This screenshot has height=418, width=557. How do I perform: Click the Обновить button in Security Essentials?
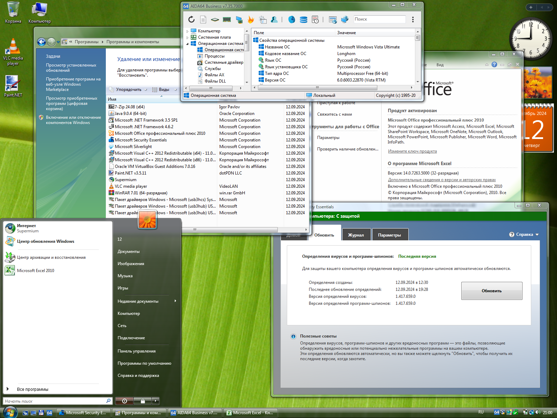click(x=492, y=291)
